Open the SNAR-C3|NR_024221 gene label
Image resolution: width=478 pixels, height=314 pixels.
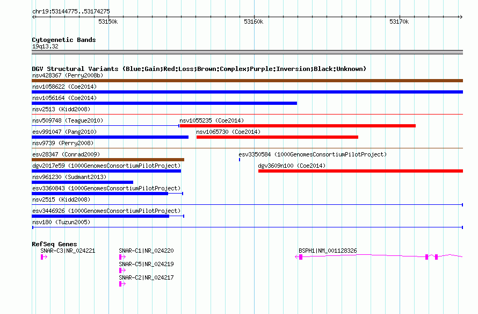(68, 251)
